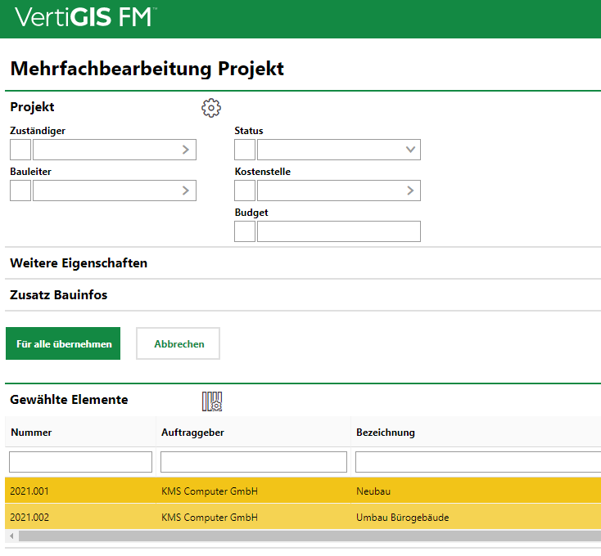601x556 pixels.
Task: Select row number 2021.001
Action: 29,491
